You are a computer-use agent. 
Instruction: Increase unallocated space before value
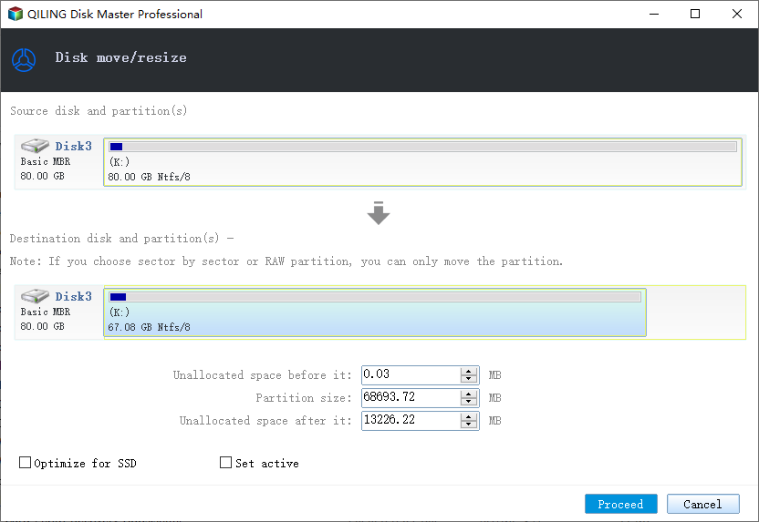[x=469, y=371]
